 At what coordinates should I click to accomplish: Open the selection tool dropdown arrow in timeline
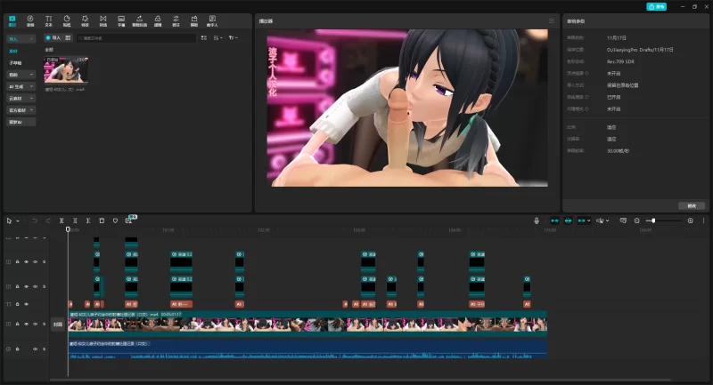coord(16,220)
